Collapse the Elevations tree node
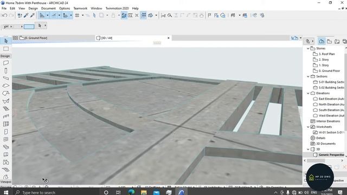The height and width of the screenshot is (195, 347). point(308,93)
